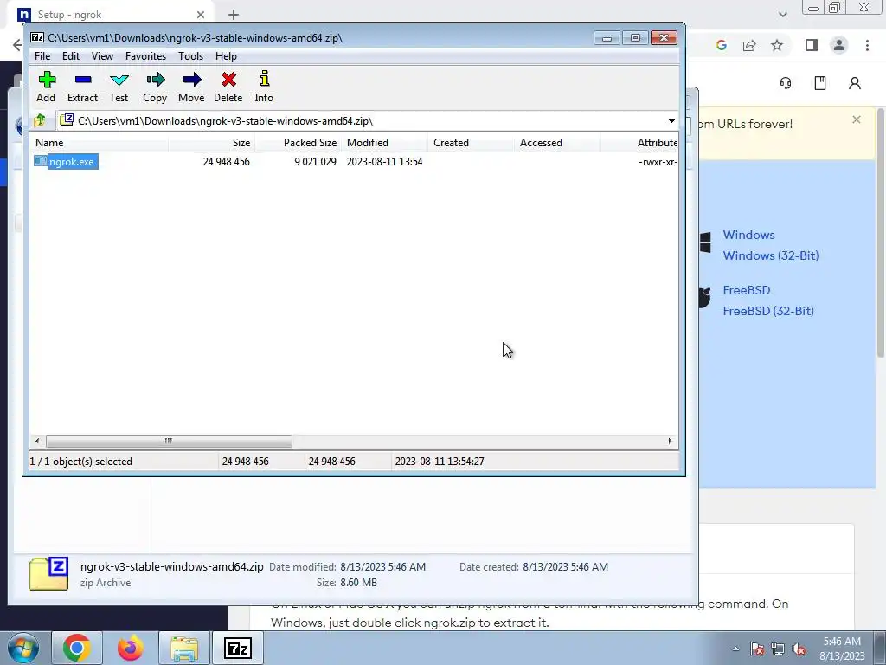The height and width of the screenshot is (665, 886).
Task: Sort by the Created column header
Action: click(472, 143)
